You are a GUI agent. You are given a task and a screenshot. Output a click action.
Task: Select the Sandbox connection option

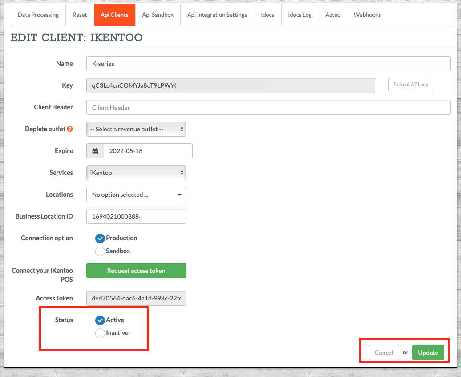click(x=100, y=251)
